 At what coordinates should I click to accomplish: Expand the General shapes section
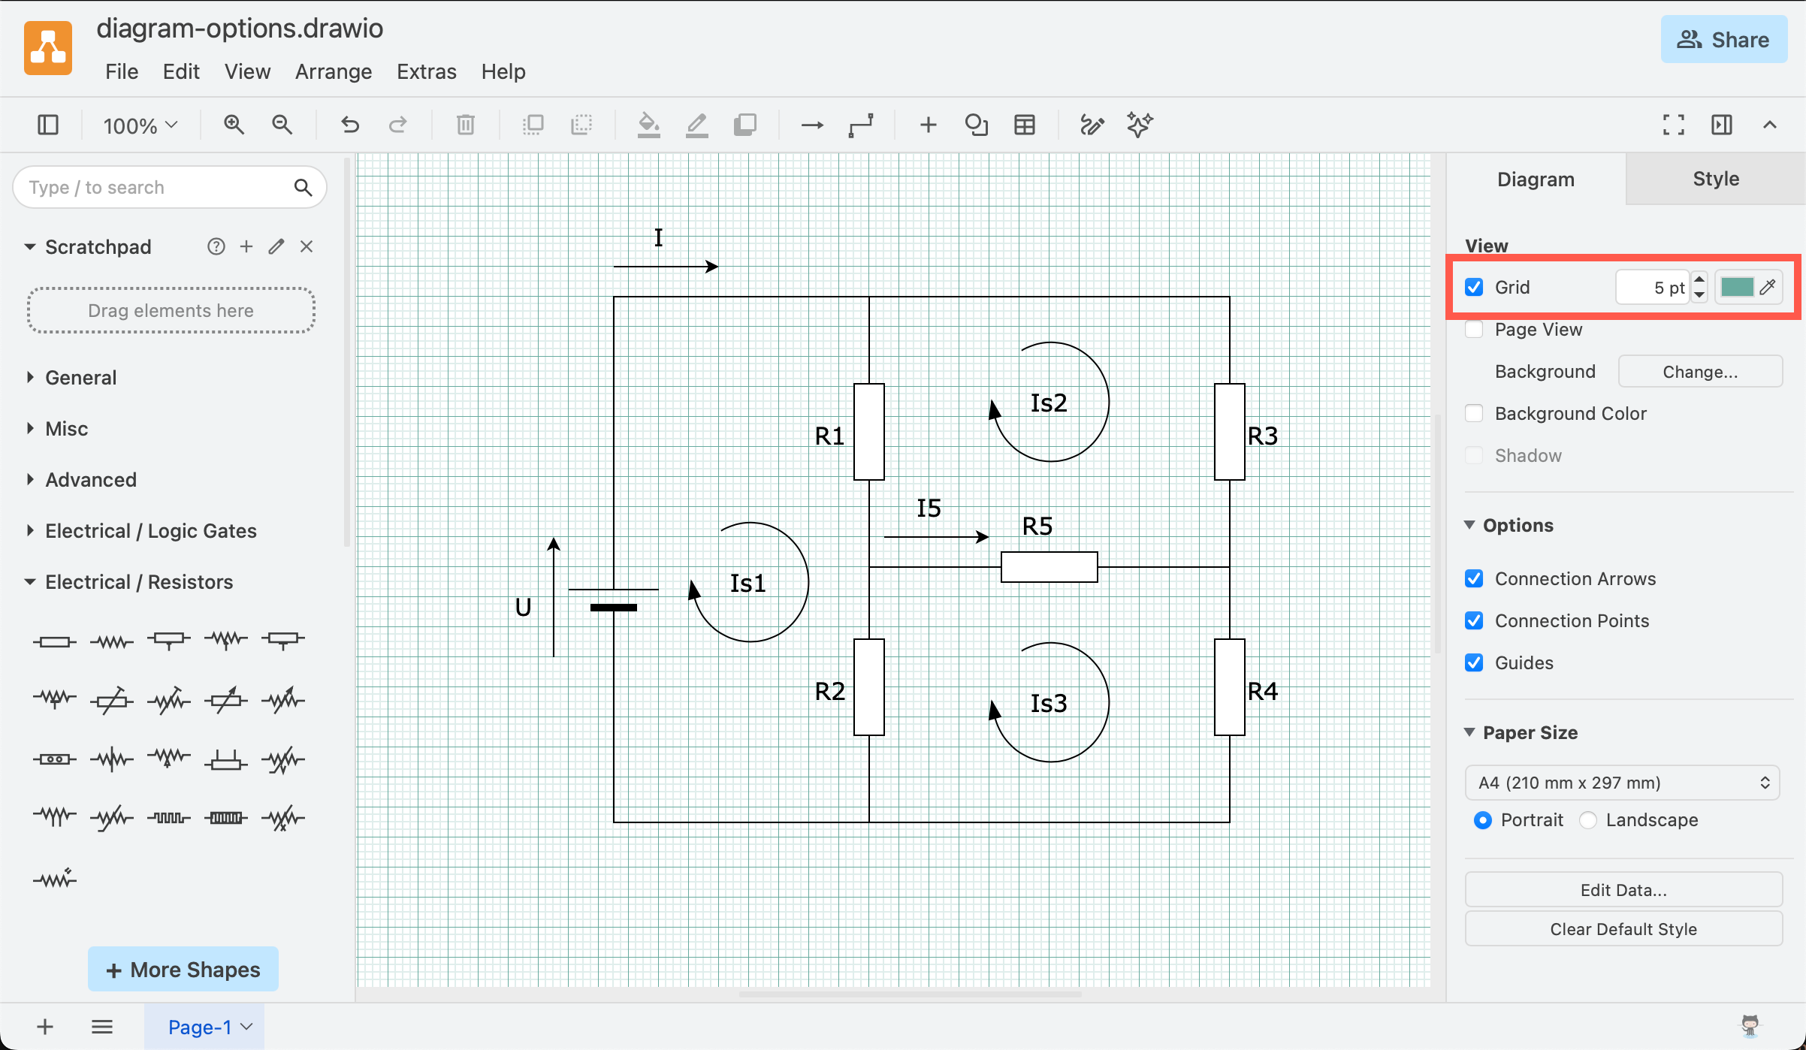coord(30,377)
